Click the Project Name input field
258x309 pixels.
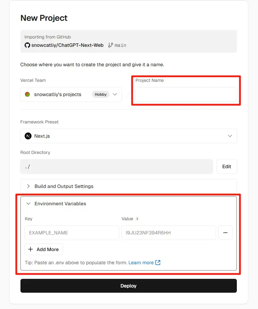186,94
